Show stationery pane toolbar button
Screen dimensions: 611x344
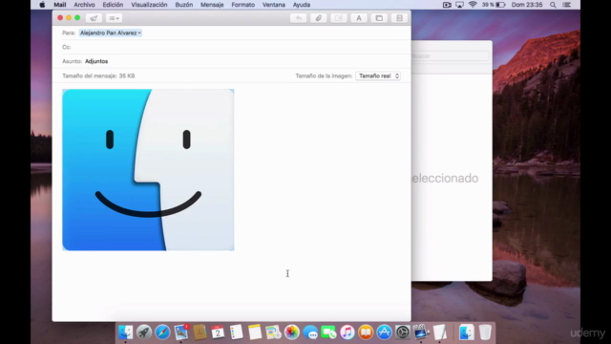coord(399,18)
